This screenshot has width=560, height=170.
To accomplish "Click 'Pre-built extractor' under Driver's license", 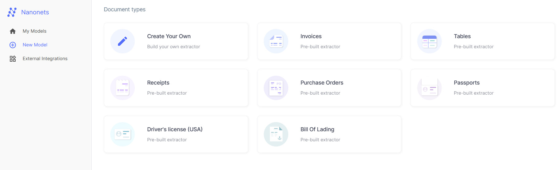I will (167, 140).
